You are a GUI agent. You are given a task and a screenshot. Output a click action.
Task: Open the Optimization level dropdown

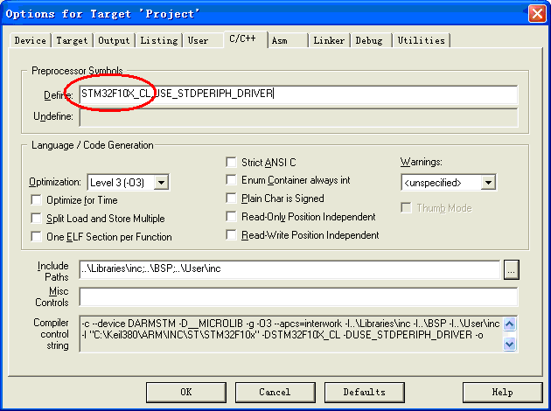(161, 182)
